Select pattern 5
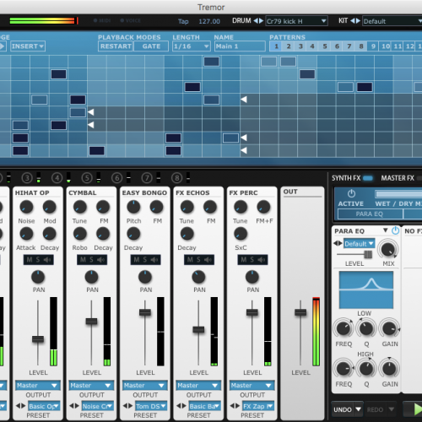This screenshot has height=422, width=422. pos(325,46)
